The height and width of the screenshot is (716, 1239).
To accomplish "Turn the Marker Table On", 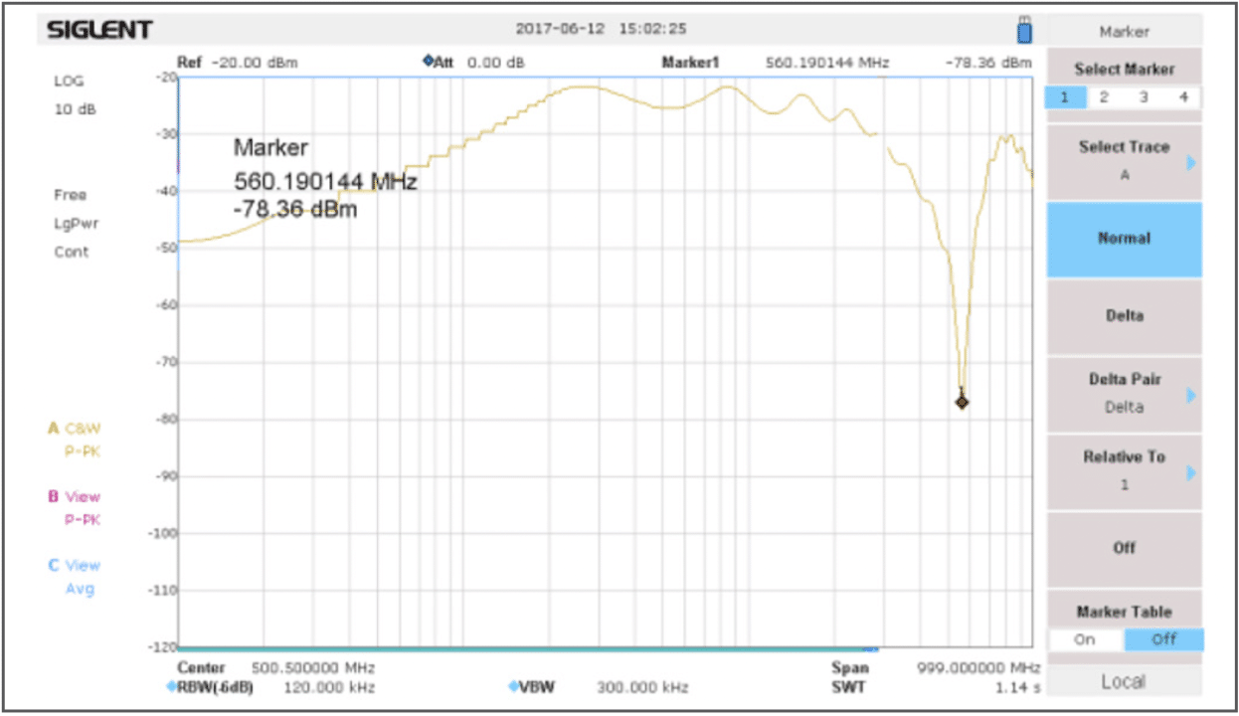I will [x=1085, y=639].
